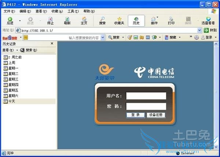
Task: Open the Search (搜索) toolbar icon
Action: 102,21
